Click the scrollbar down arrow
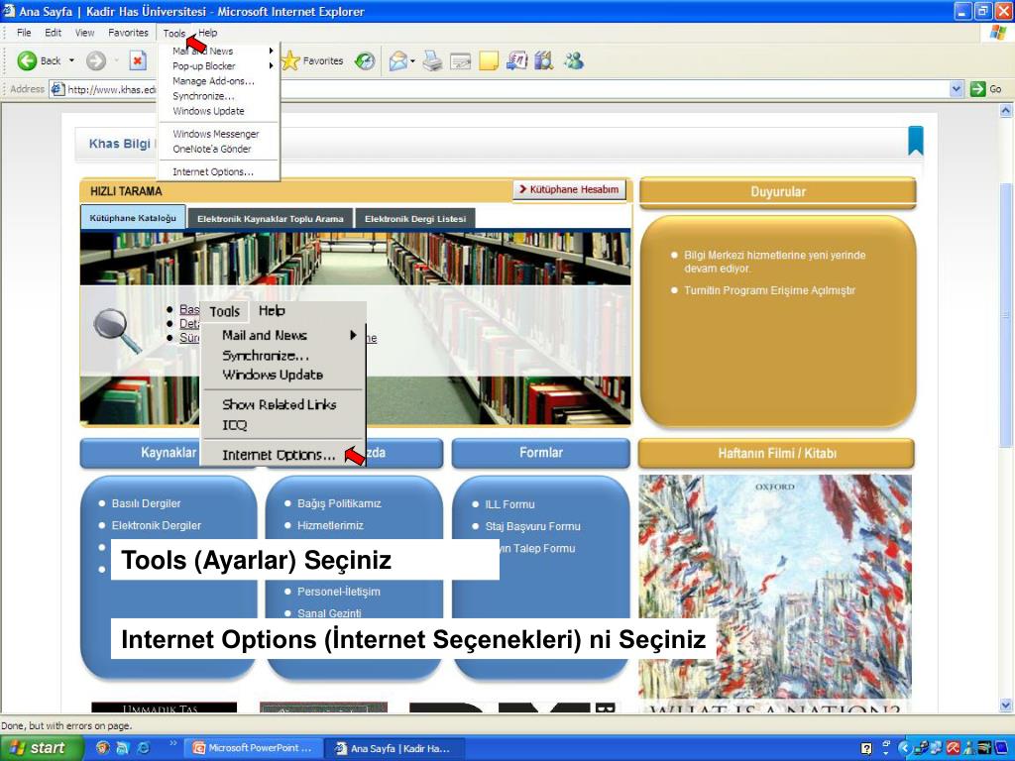 pyautogui.click(x=1005, y=706)
